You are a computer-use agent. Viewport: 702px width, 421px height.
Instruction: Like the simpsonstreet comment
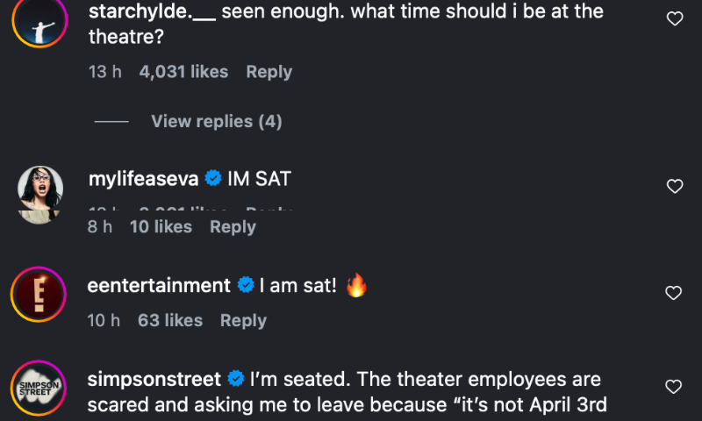click(675, 387)
